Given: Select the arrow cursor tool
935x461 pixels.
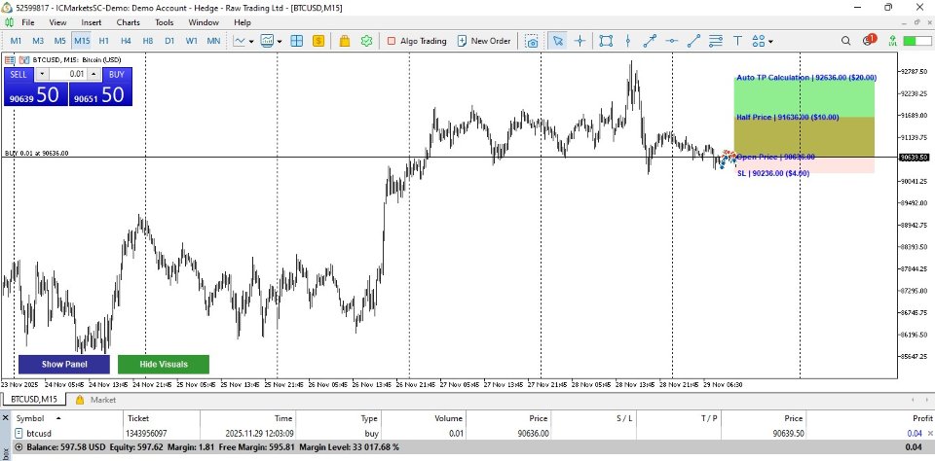Looking at the screenshot, I should (557, 41).
